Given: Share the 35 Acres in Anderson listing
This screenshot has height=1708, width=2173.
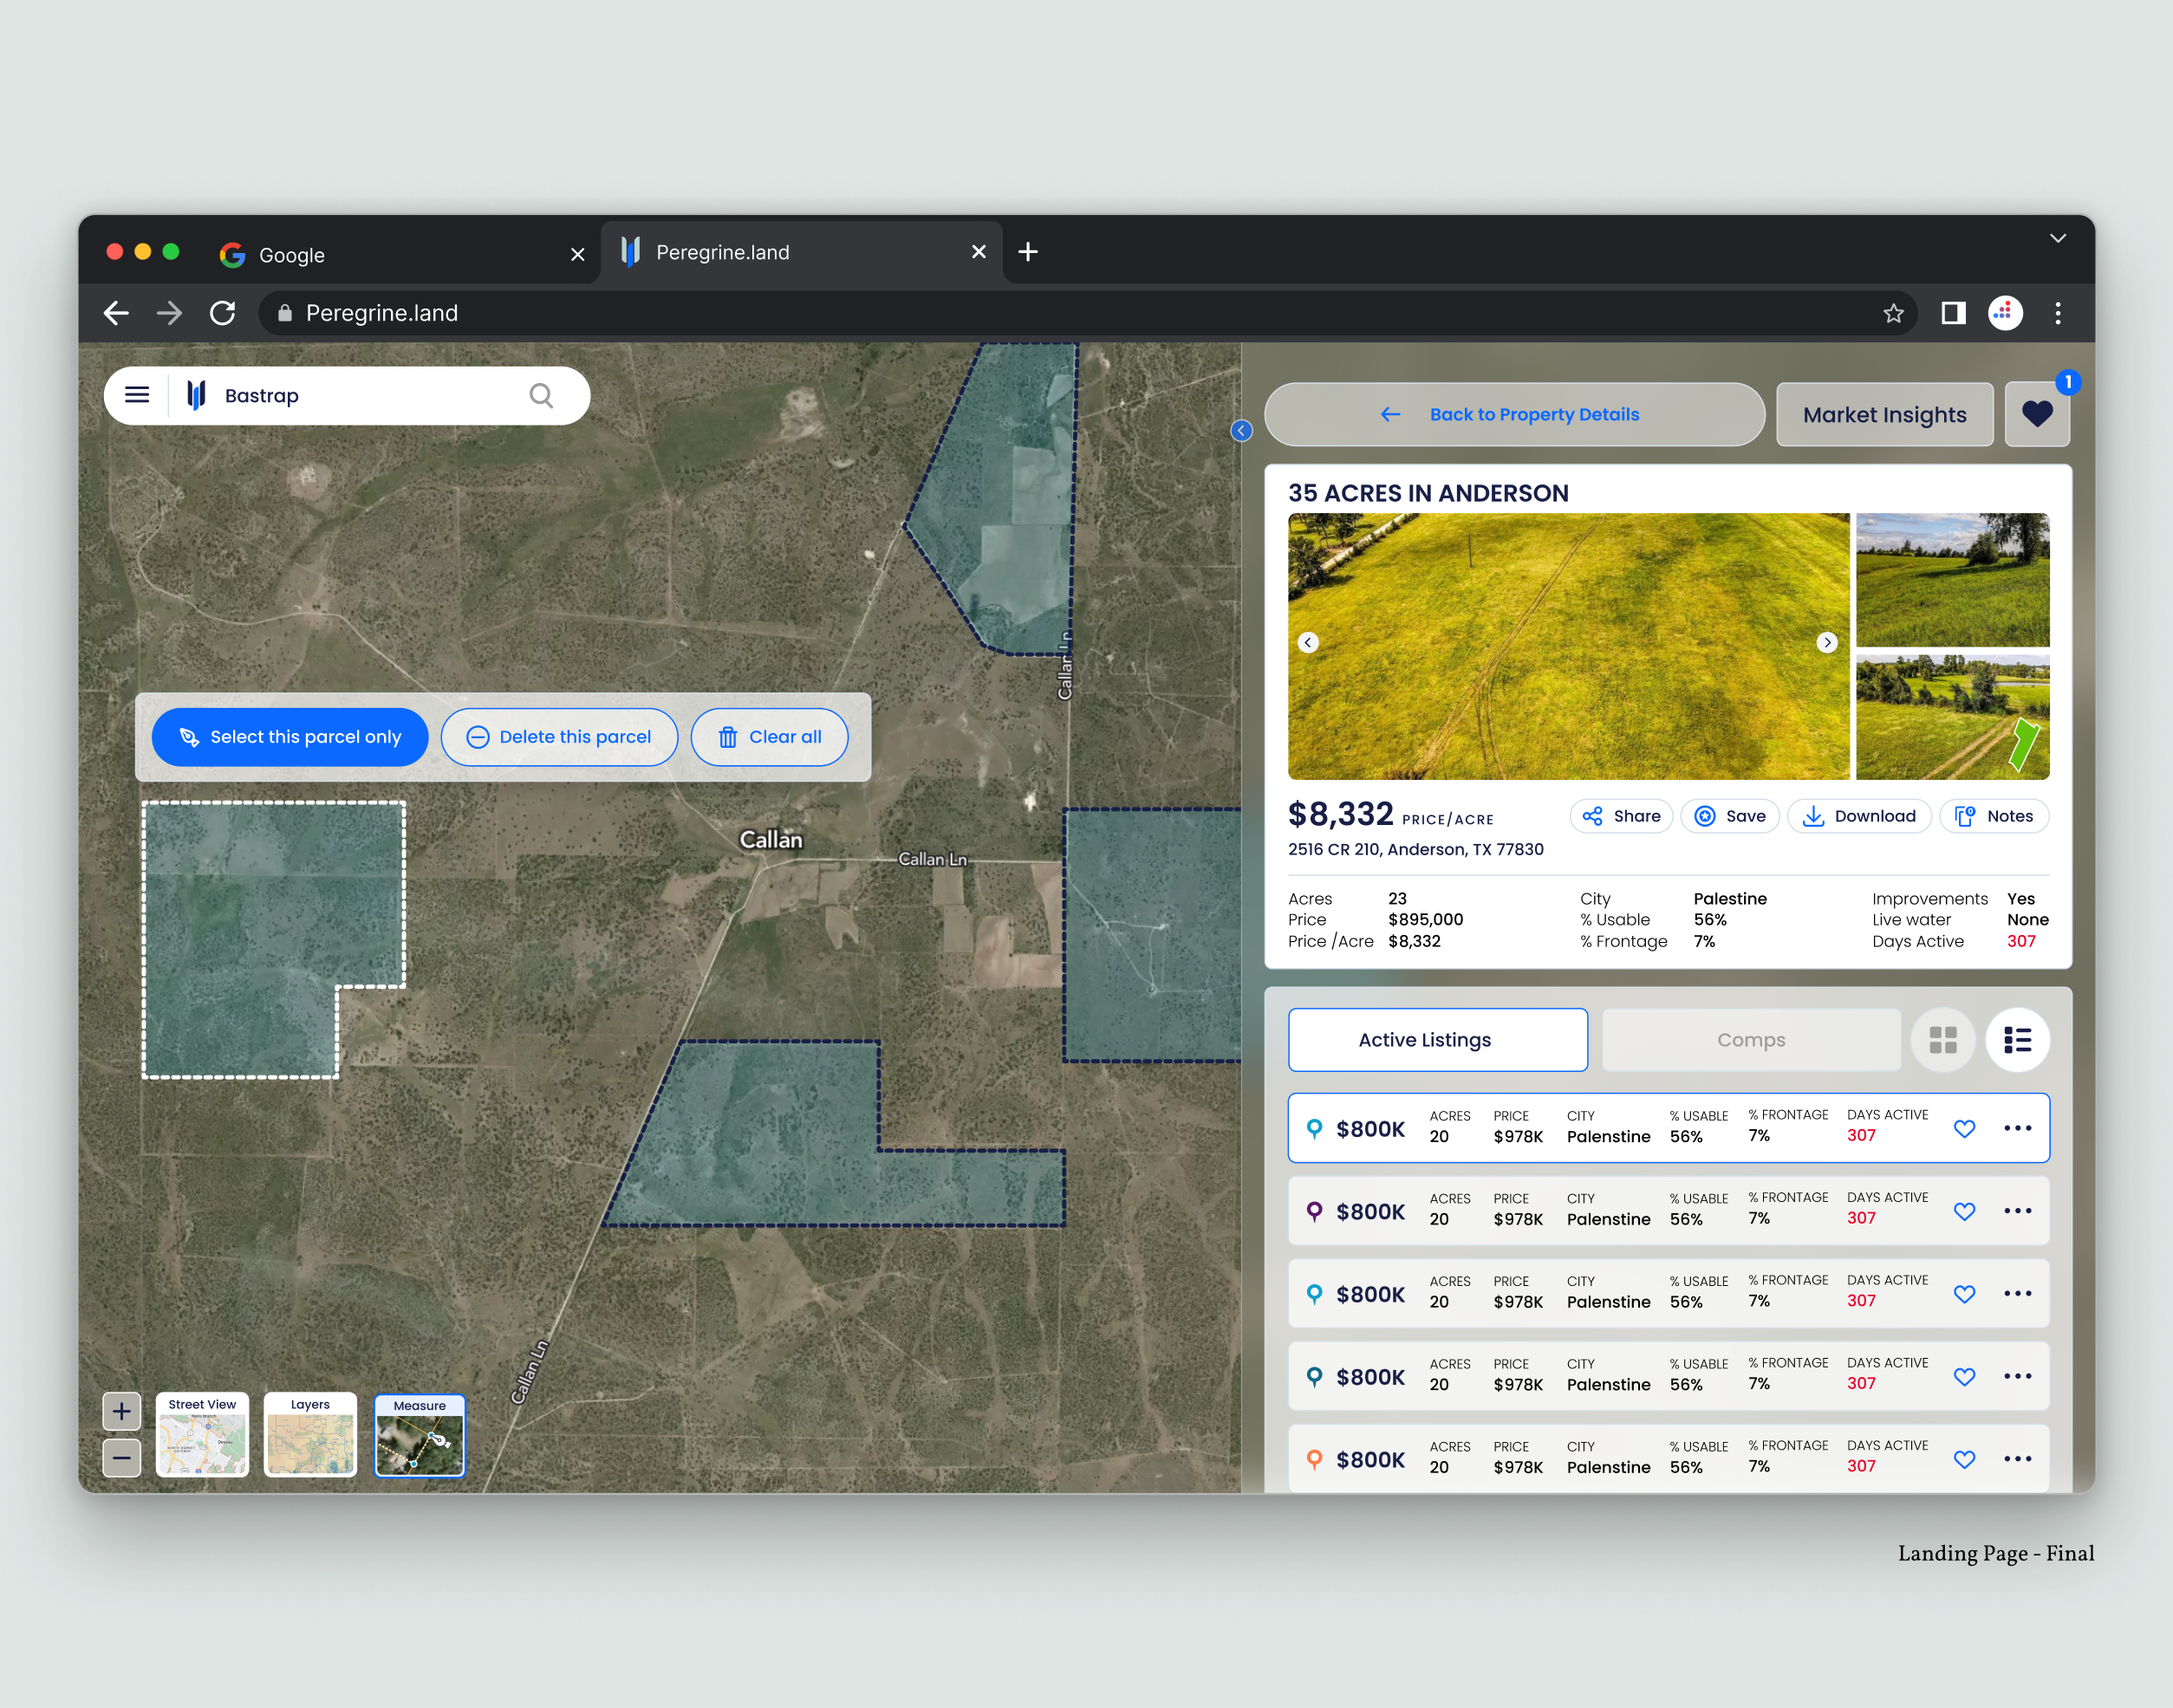Looking at the screenshot, I should click(x=1620, y=816).
